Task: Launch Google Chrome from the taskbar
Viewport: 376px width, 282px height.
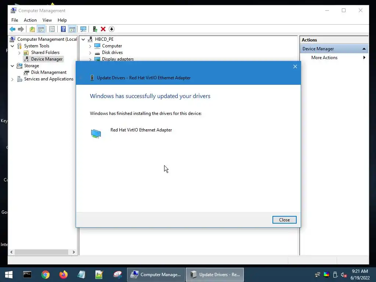Action: 45,275
